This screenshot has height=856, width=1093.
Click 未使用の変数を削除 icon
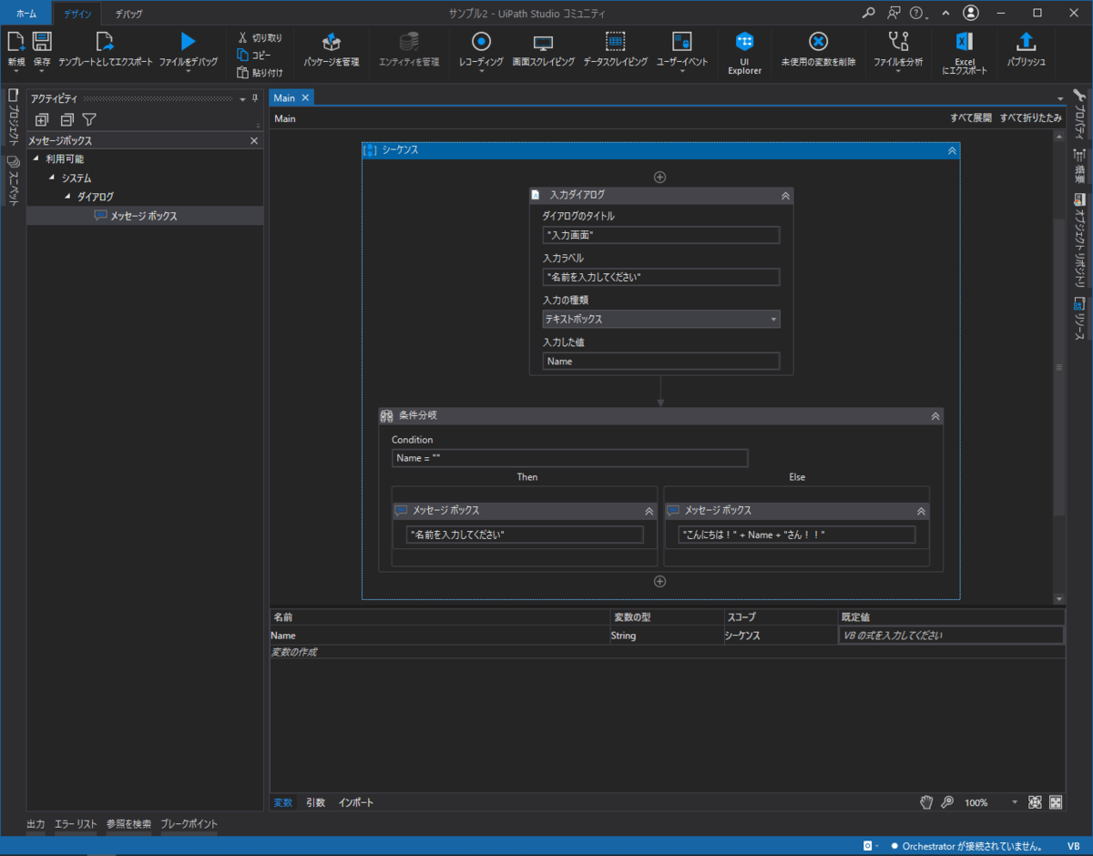click(818, 41)
